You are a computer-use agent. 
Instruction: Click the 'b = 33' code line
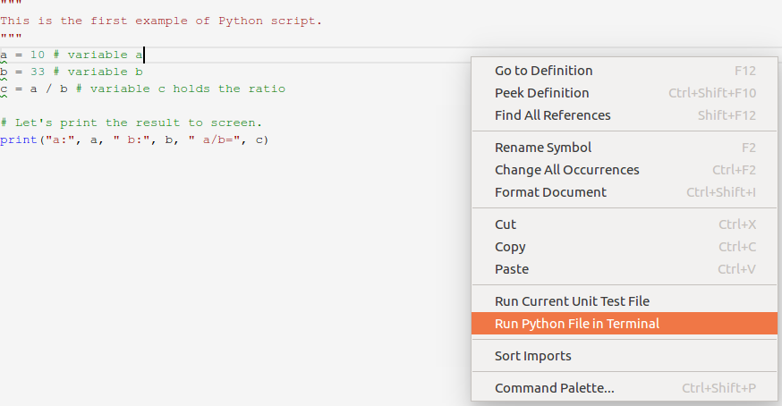(x=72, y=72)
